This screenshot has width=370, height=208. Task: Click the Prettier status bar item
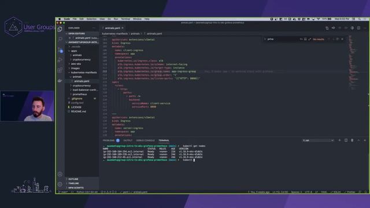[x=350, y=192]
